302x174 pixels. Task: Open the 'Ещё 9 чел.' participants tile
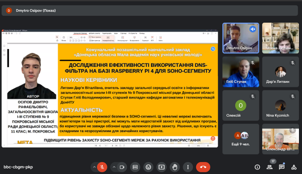point(241,138)
